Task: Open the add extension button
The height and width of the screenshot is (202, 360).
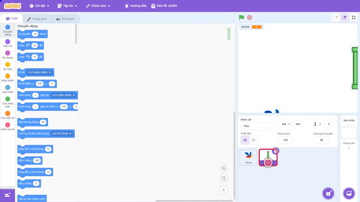Action: [x=7, y=195]
